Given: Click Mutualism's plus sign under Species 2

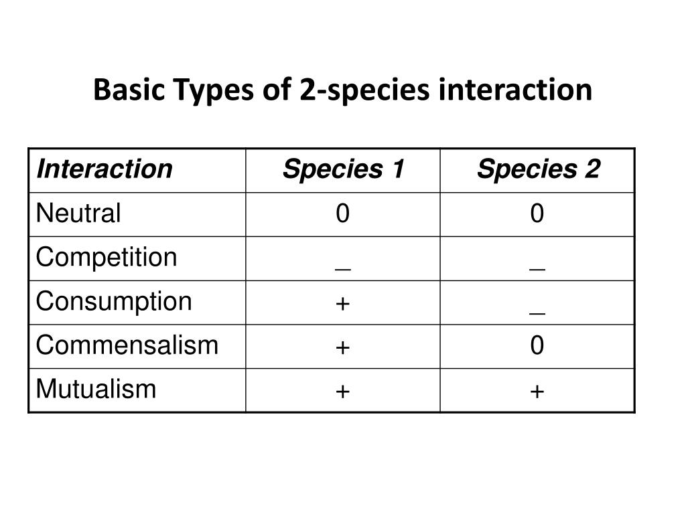Looking at the screenshot, I should (x=537, y=391).
